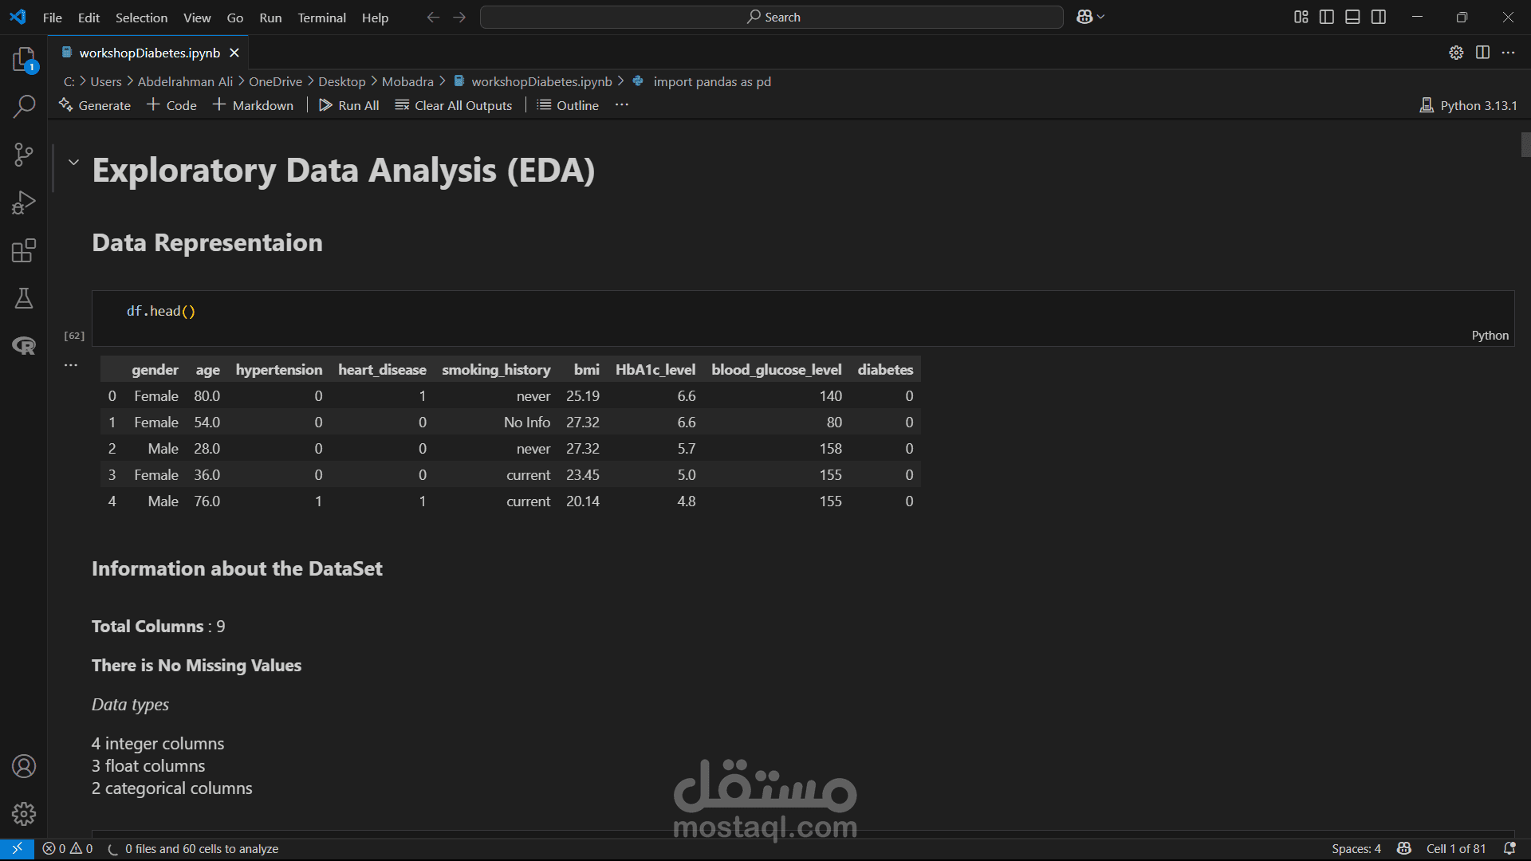Open the Run menu
The width and height of the screenshot is (1531, 861).
[x=270, y=18]
